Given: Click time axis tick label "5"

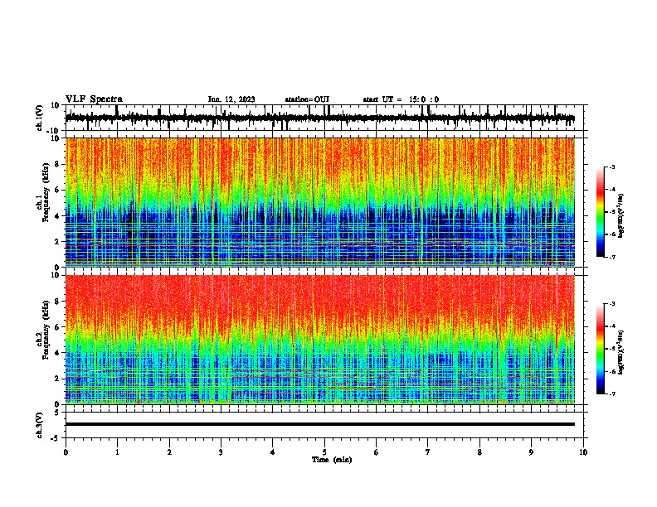Looking at the screenshot, I should coord(324,452).
